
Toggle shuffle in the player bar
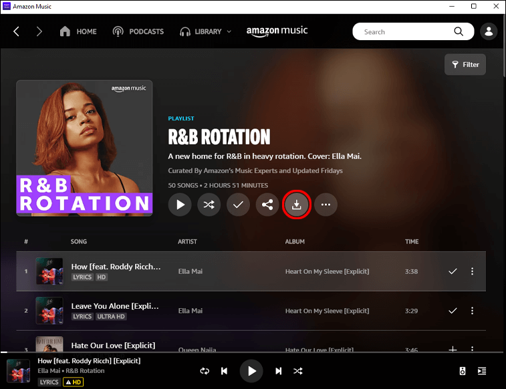tap(298, 371)
